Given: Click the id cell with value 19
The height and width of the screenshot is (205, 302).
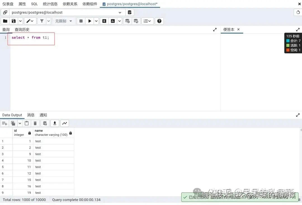Looking at the screenshot, I should click(23, 193).
